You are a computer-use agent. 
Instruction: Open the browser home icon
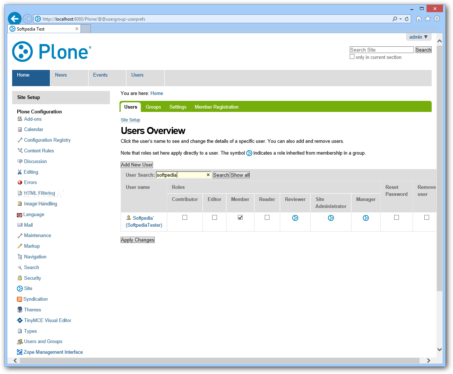(x=418, y=19)
